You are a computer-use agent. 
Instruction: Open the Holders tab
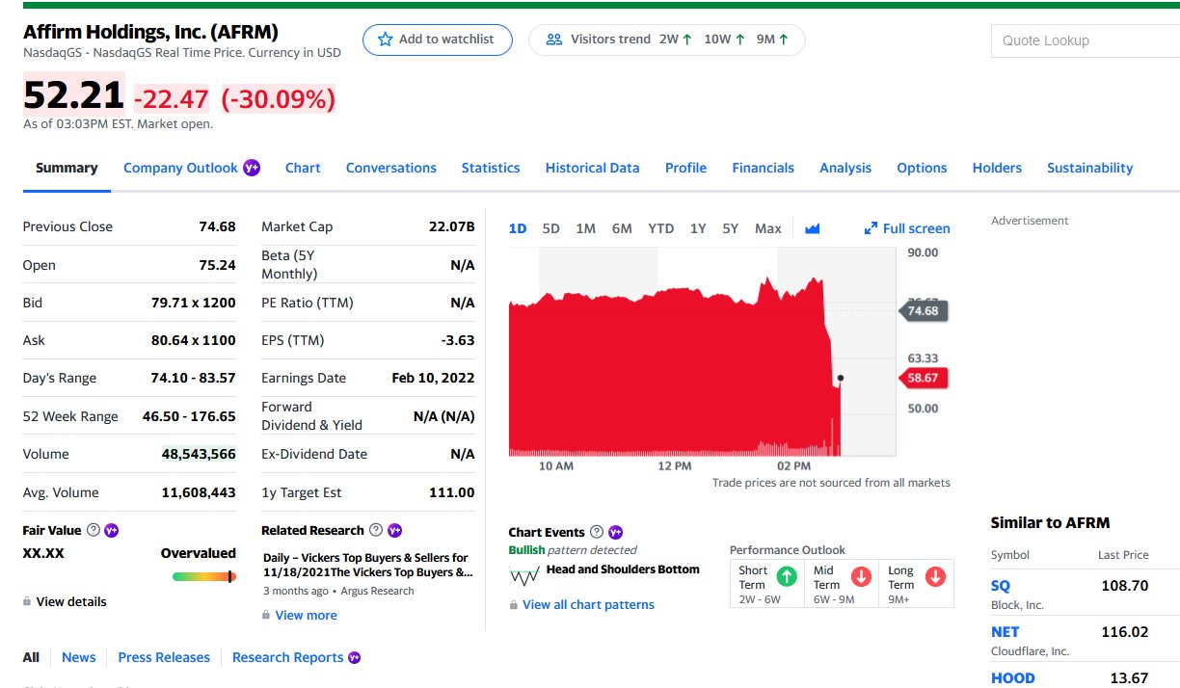pyautogui.click(x=997, y=168)
